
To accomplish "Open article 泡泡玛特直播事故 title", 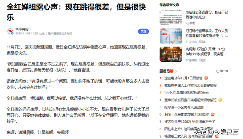I will pyautogui.click(x=207, y=33).
